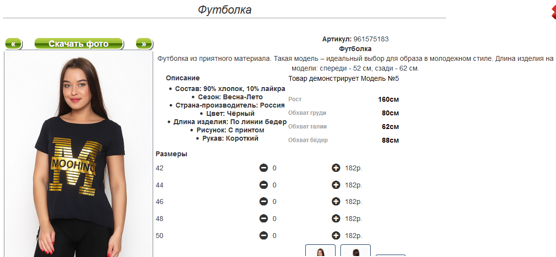Click minus icon for size 46
Viewport: 556px width, 257px height.
(263, 202)
